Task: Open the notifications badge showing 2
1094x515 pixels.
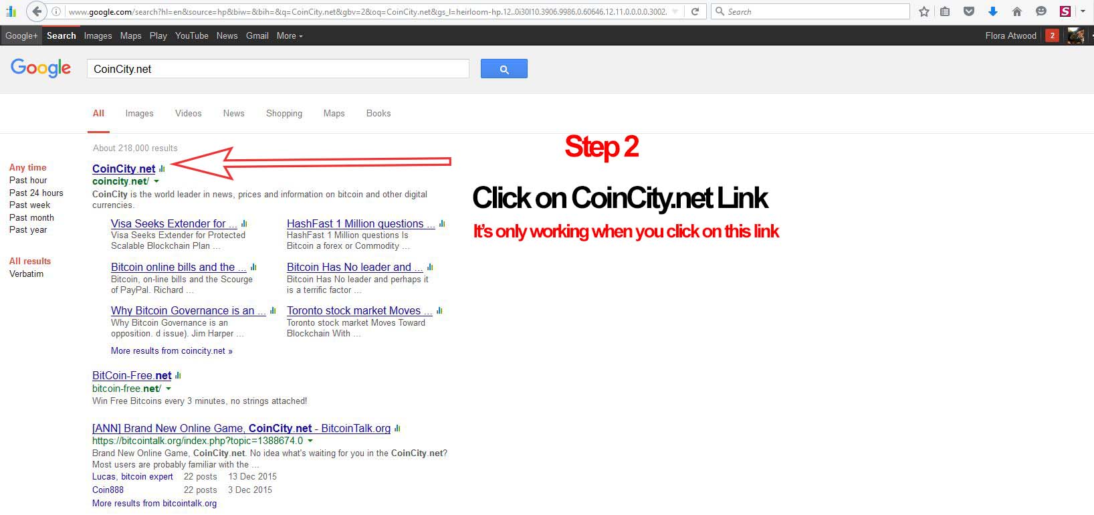Action: point(1052,35)
